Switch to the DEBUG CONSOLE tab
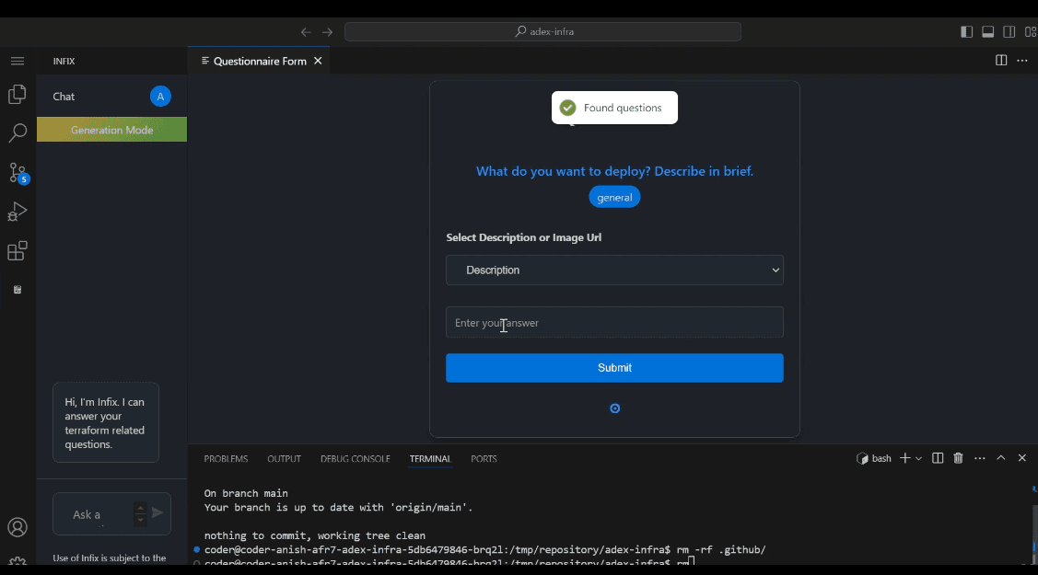Image resolution: width=1038 pixels, height=575 pixels. 355,458
